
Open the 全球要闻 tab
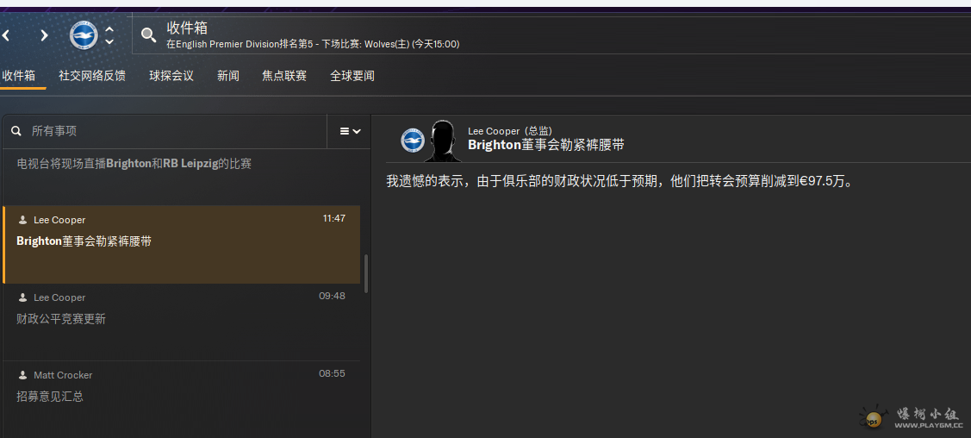[352, 76]
